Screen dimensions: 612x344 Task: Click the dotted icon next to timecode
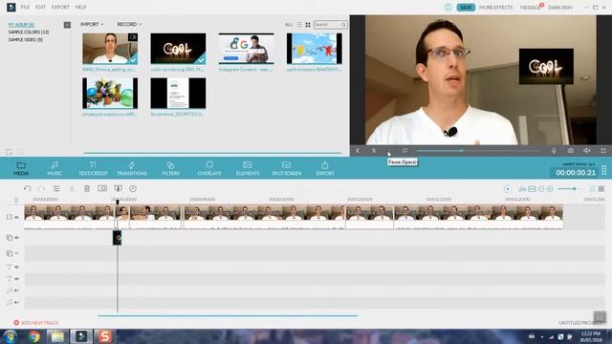click(603, 170)
